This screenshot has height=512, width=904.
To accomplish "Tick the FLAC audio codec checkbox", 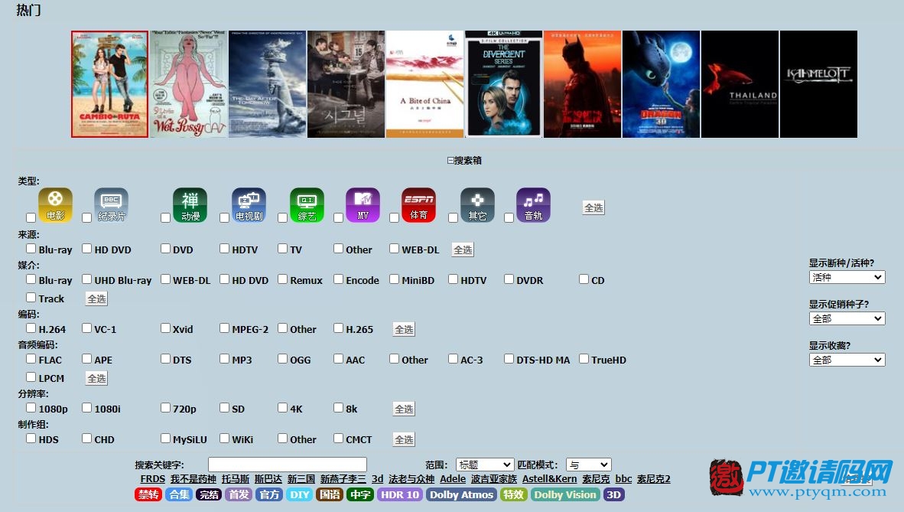I will (31, 359).
